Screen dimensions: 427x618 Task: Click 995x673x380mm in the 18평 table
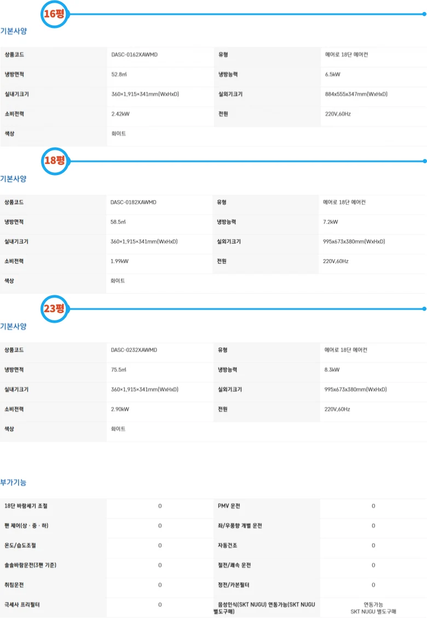click(x=354, y=242)
